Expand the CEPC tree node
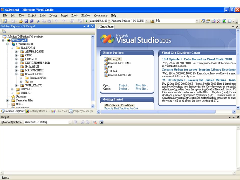240x180 pixels. pos(16,55)
